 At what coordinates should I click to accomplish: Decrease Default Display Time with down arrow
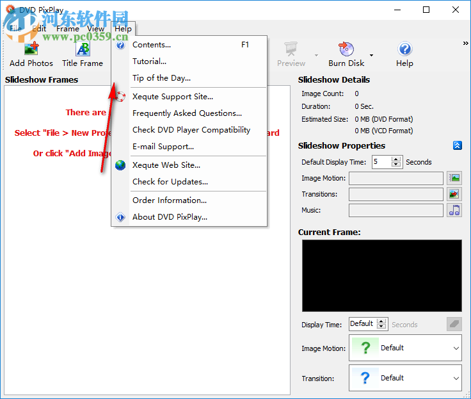pyautogui.click(x=396, y=164)
